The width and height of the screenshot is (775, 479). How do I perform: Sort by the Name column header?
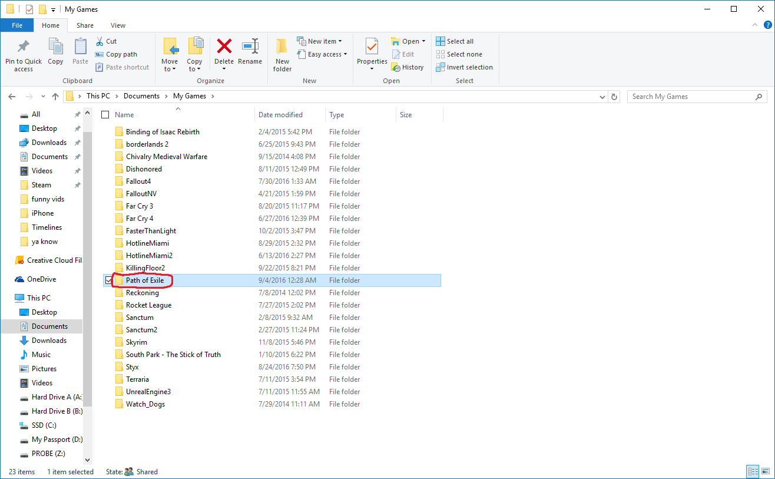coord(124,115)
